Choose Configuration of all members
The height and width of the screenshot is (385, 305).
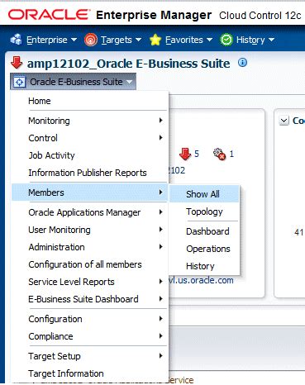89,264
